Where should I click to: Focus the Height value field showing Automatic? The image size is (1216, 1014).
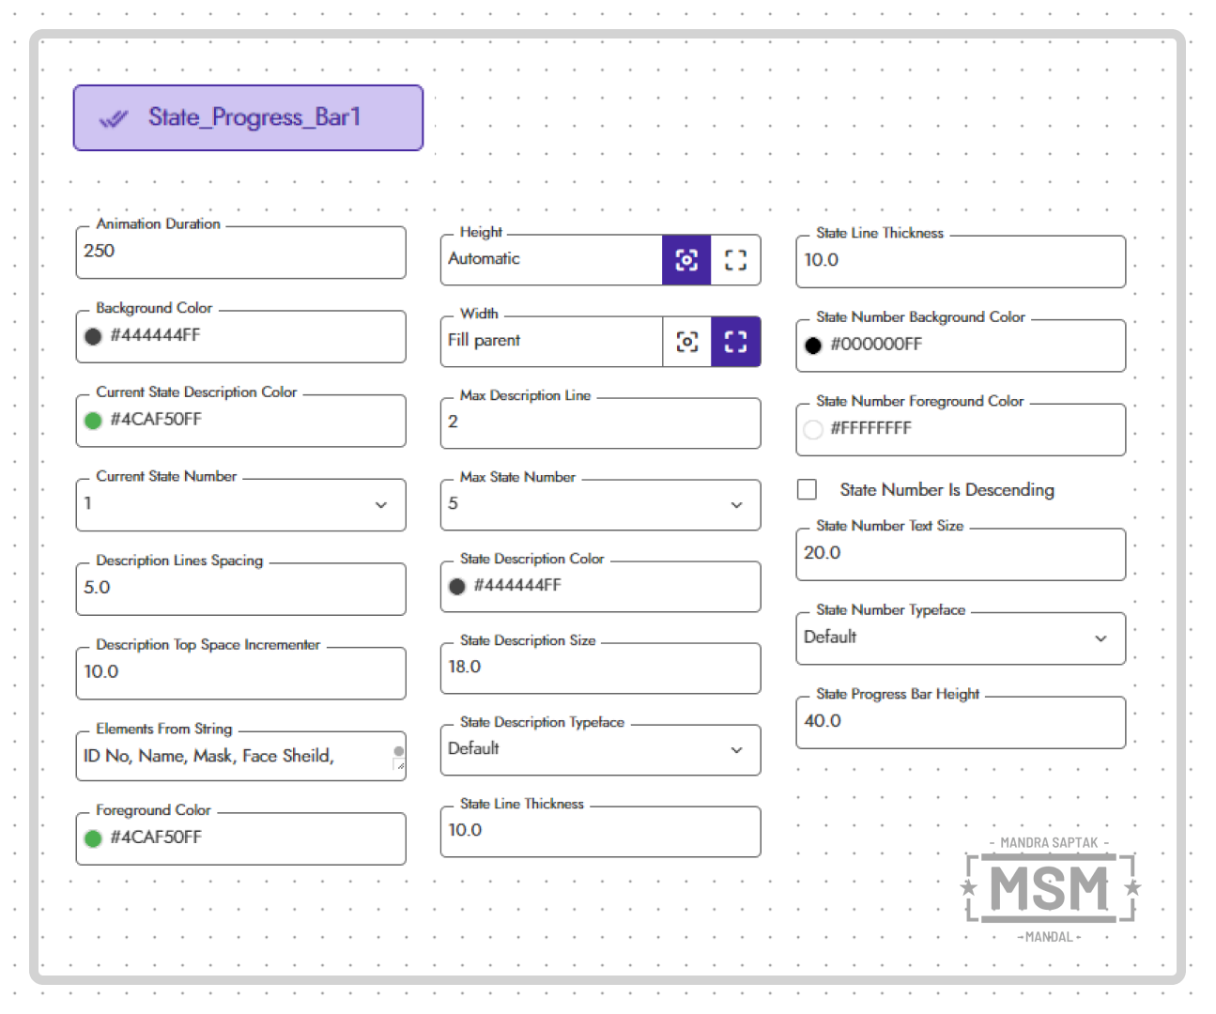[551, 260]
